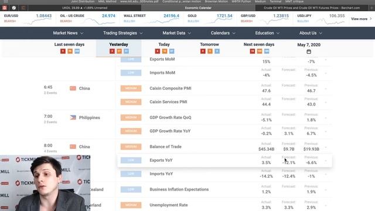Click Last seven days blue impact badge

point(77,51)
